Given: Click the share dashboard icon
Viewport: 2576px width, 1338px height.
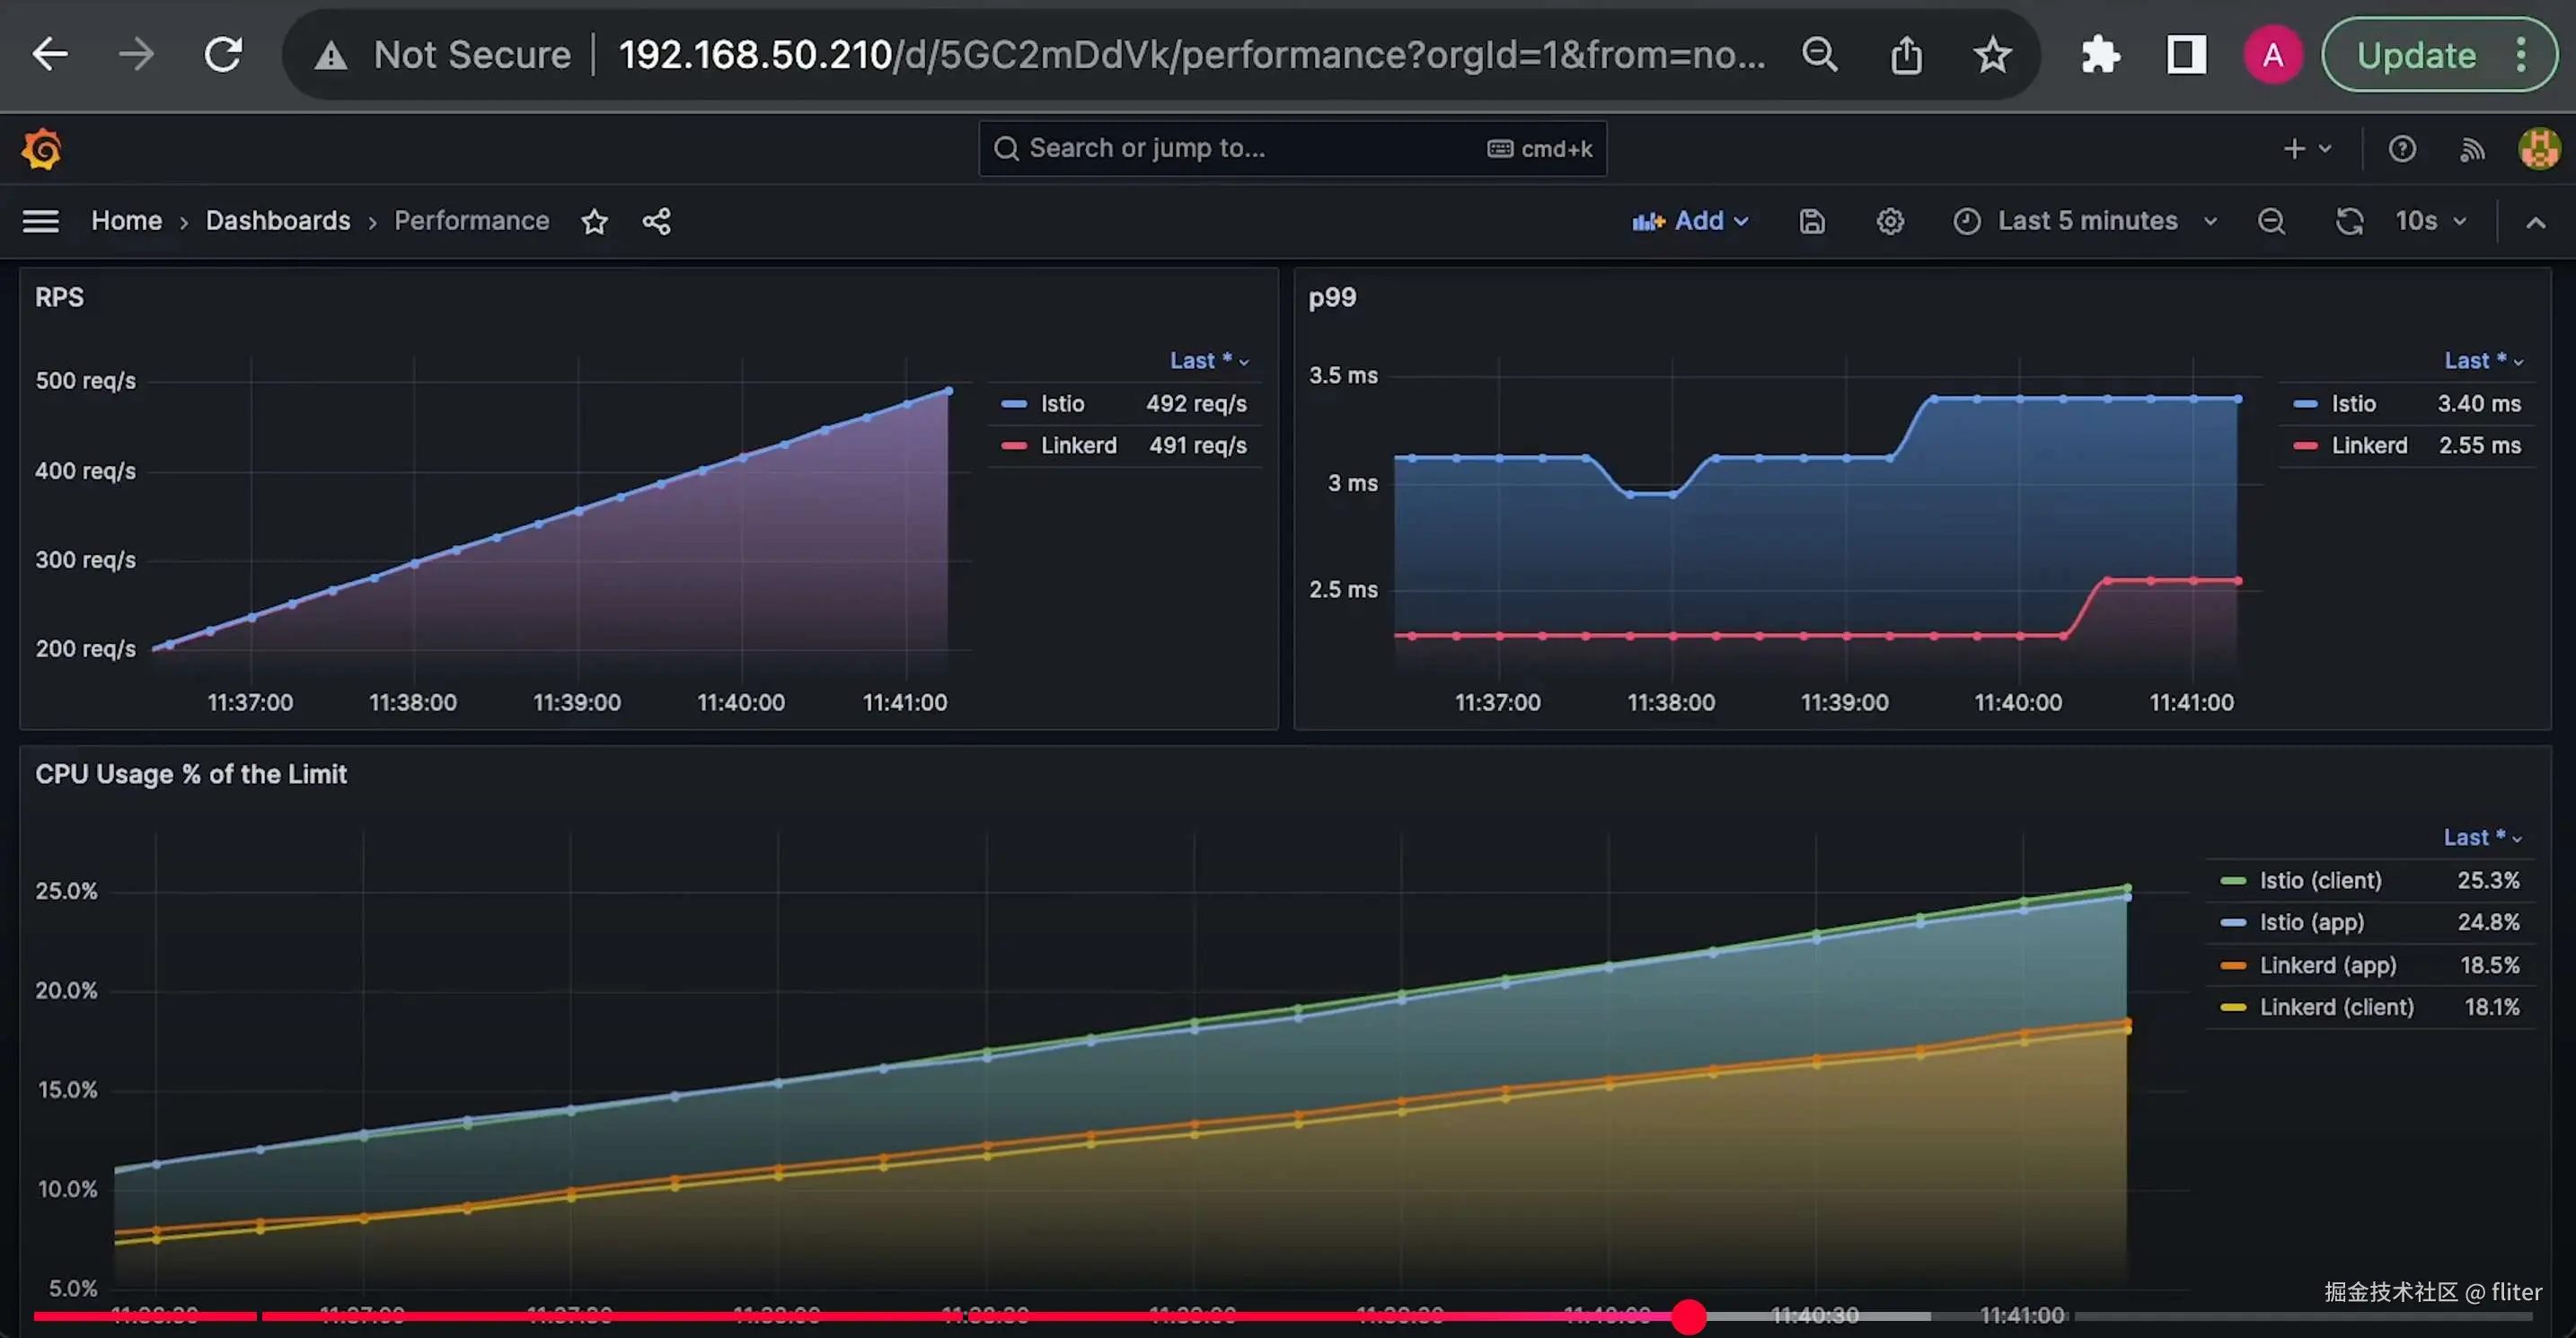Looking at the screenshot, I should tap(656, 221).
